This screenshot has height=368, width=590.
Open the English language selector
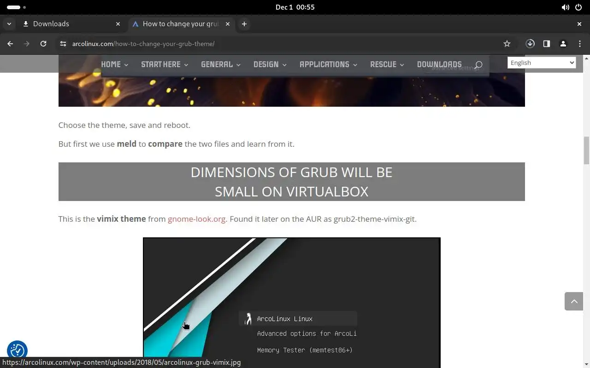[542, 63]
